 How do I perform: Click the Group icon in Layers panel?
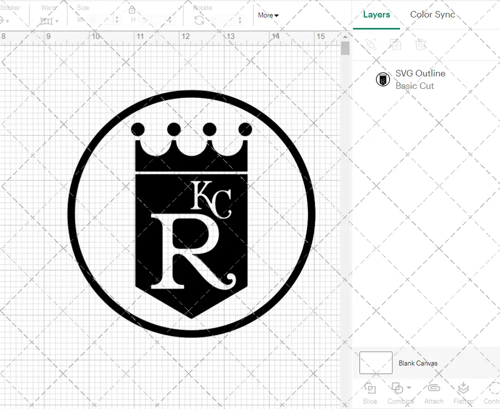pyautogui.click(x=371, y=44)
